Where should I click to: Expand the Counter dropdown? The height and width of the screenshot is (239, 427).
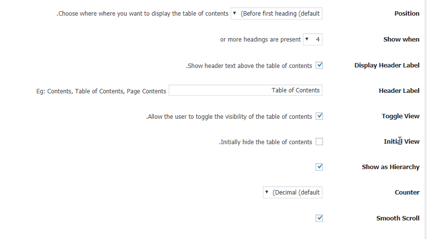[293, 193]
